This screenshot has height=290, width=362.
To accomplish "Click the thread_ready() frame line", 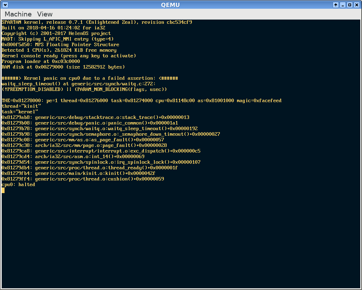I will coord(90,168).
